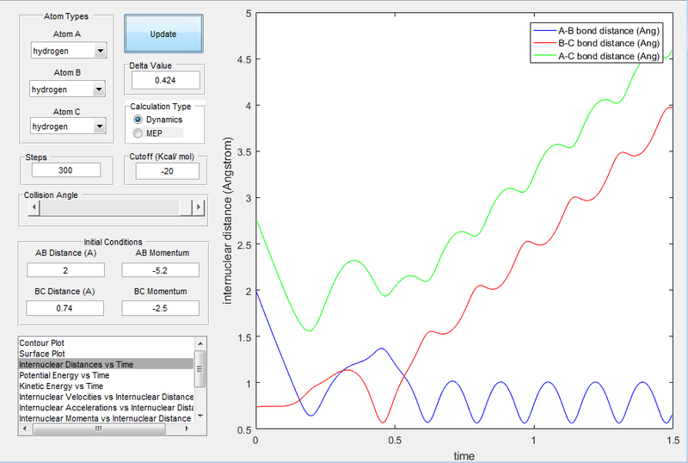Viewport: 688px width, 463px height.
Task: Select Internuclear Momenta vs Internuclear Distance
Action: tap(105, 418)
